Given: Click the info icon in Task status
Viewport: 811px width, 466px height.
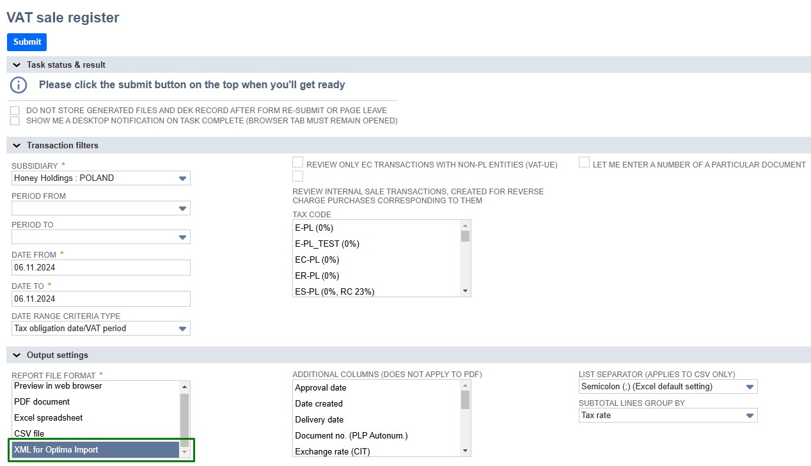Looking at the screenshot, I should [x=19, y=85].
